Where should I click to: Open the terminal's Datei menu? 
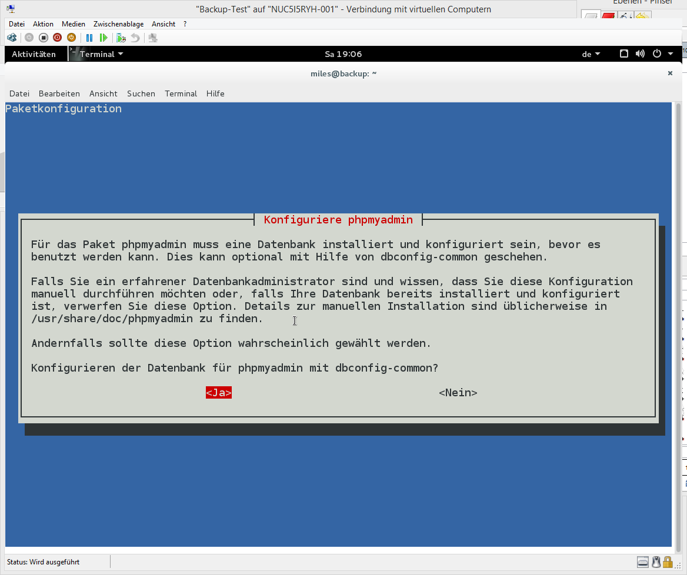pyautogui.click(x=19, y=93)
